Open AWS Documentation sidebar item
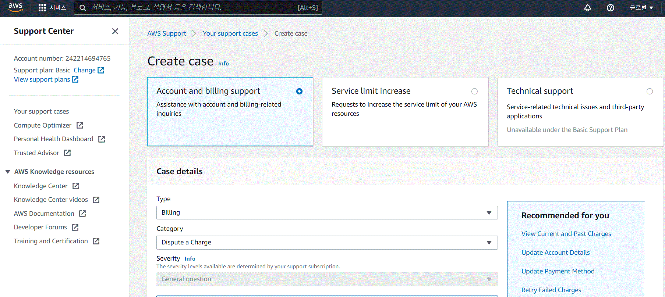This screenshot has width=665, height=297. [x=44, y=214]
